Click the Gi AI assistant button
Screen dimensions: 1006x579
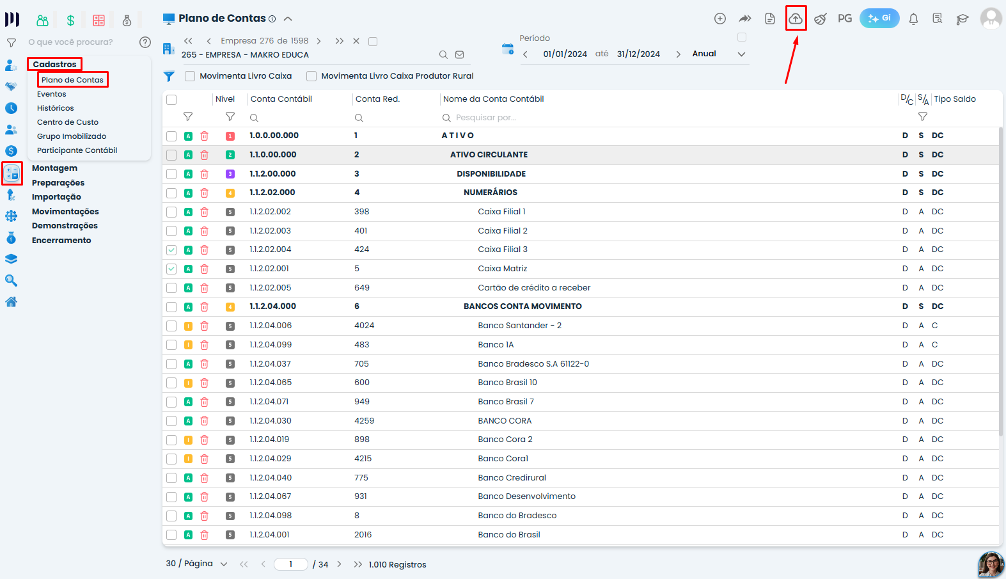point(879,19)
